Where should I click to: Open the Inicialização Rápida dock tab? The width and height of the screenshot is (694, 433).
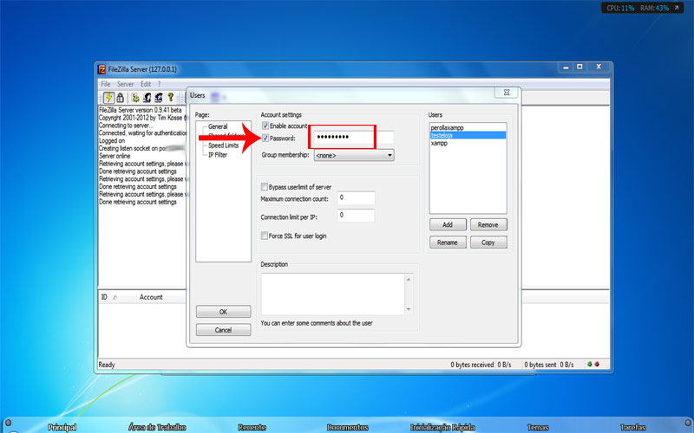[x=442, y=427]
